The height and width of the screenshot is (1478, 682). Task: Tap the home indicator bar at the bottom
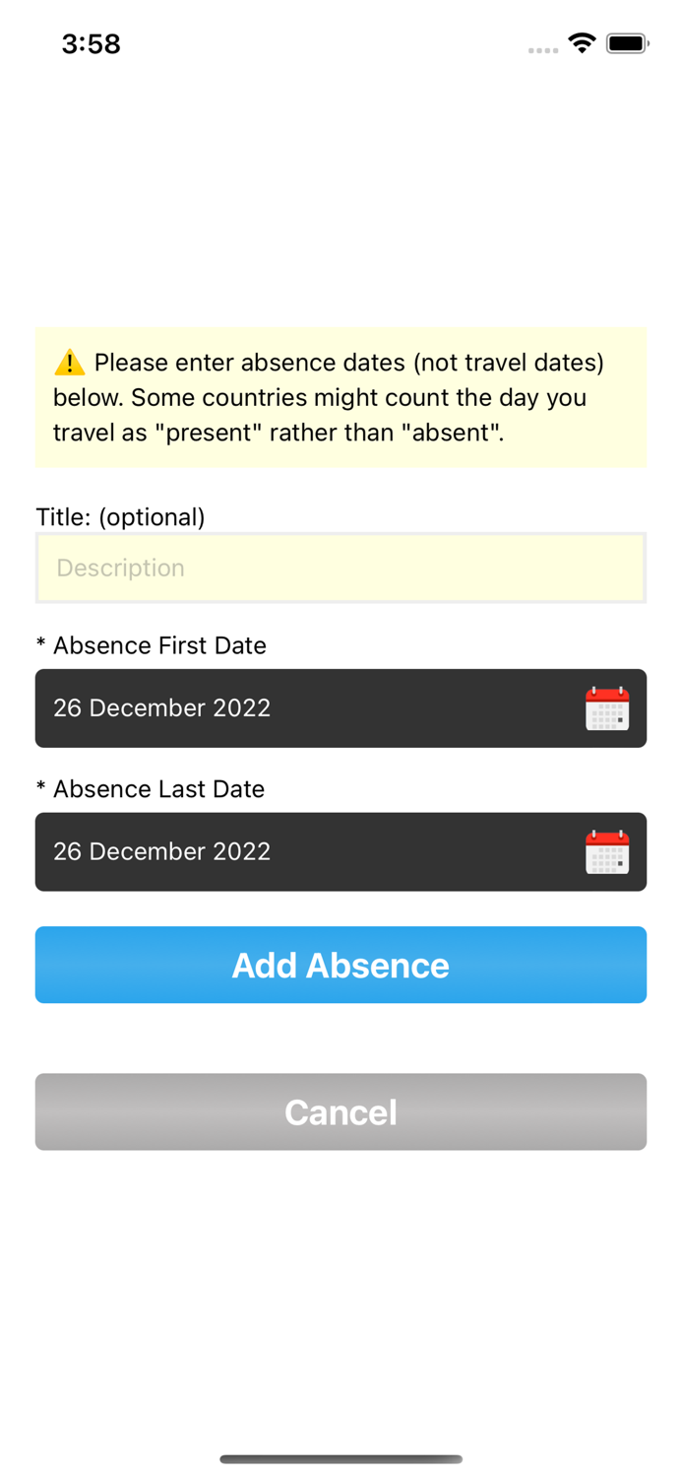(x=341, y=1459)
